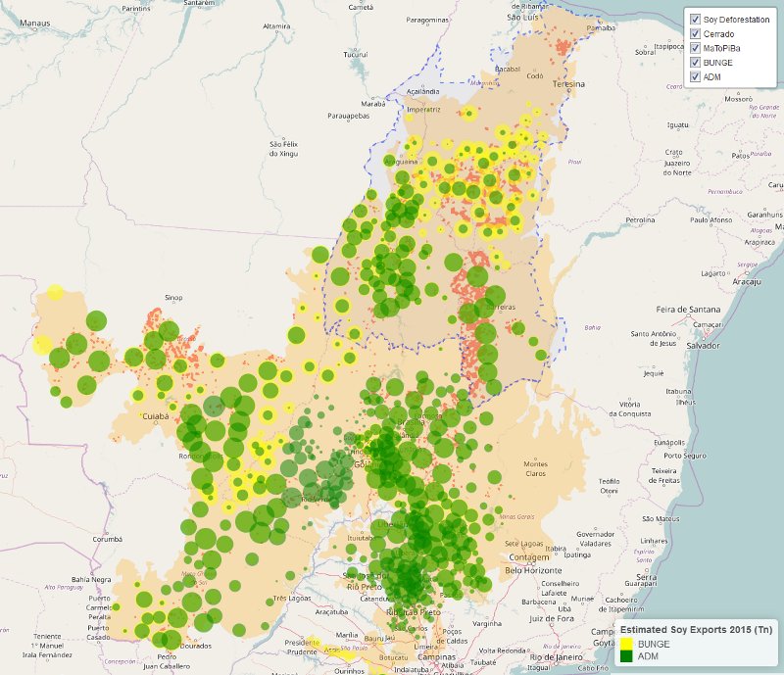Click the Rio de Janeiro label
This screenshot has width=784, height=675.
[x=556, y=657]
